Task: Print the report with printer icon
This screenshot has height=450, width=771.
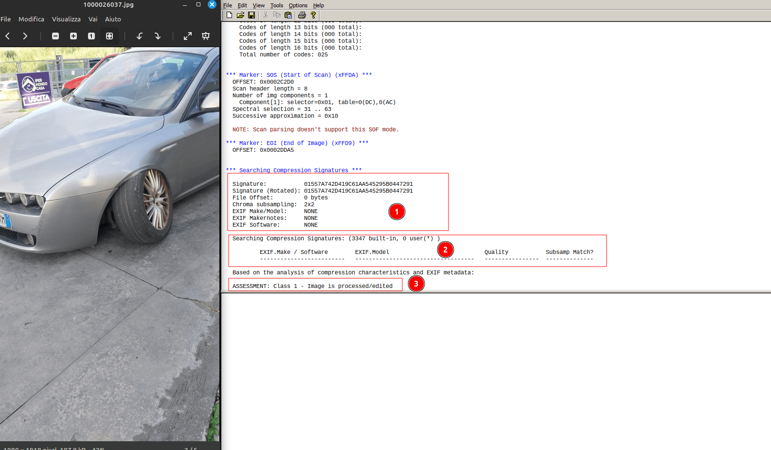Action: point(302,15)
